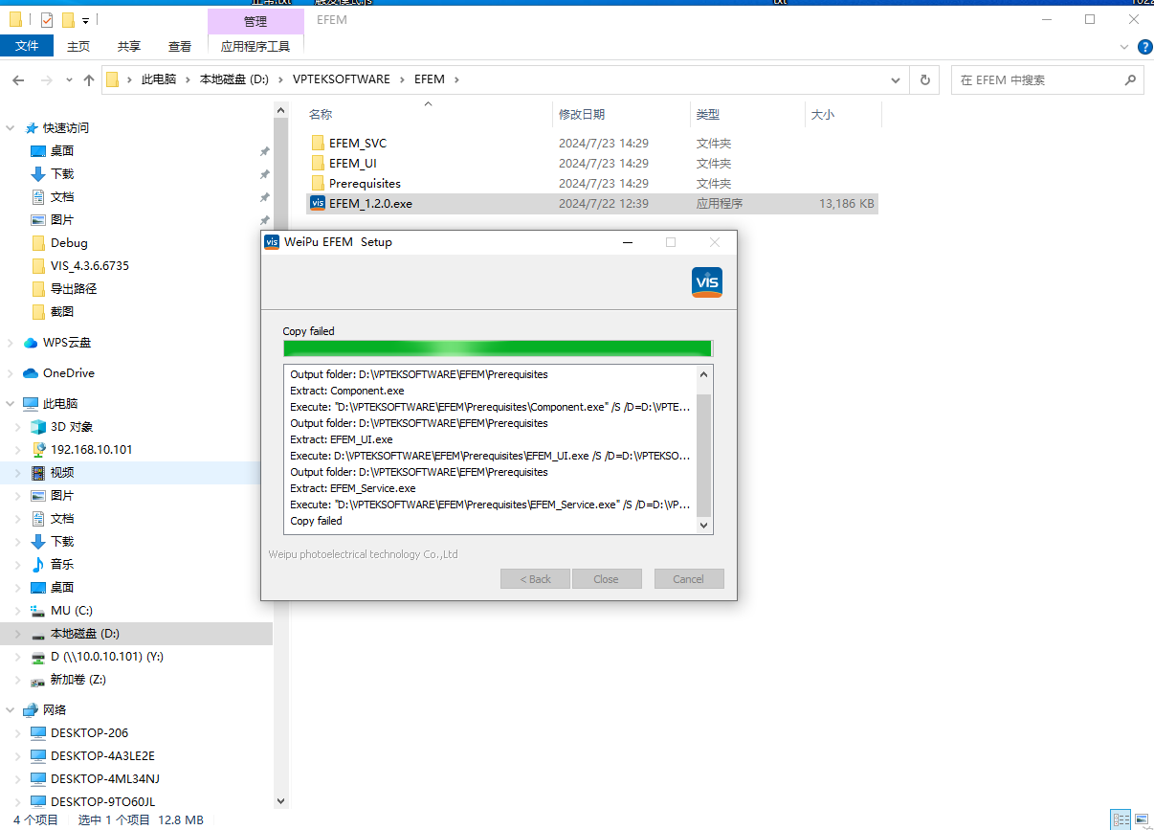Click the Close button in the Setup dialog
Screen dimensions: 1154x830
606,579
